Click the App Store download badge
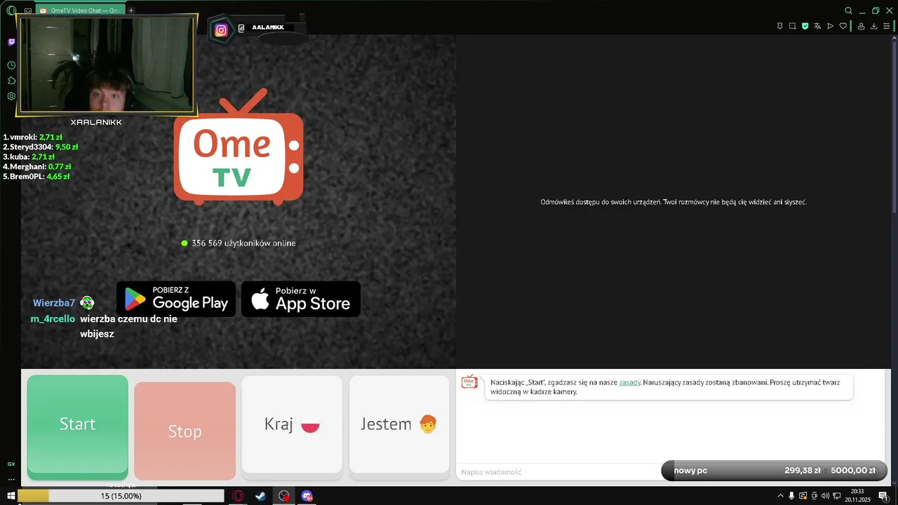This screenshot has width=898, height=505. click(301, 299)
